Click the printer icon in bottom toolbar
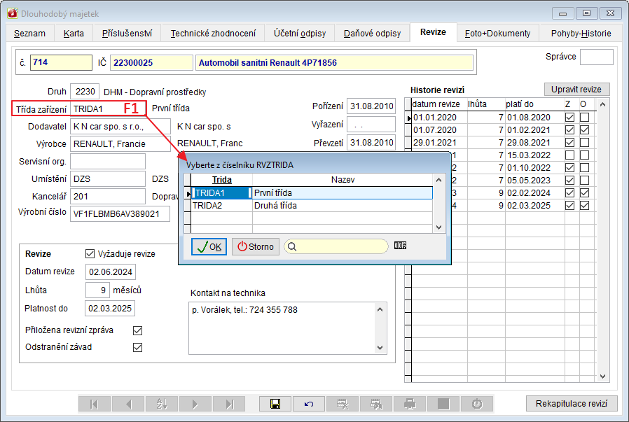629x422 pixels. [410, 404]
